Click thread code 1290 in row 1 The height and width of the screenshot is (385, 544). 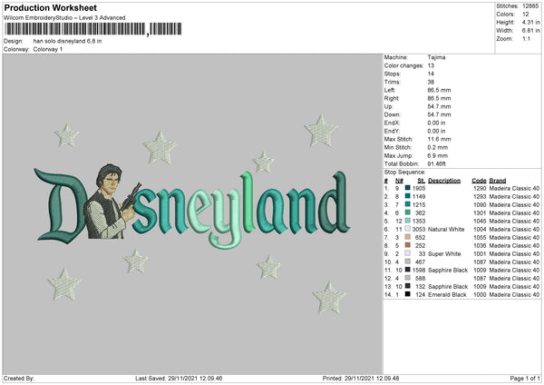(480, 188)
